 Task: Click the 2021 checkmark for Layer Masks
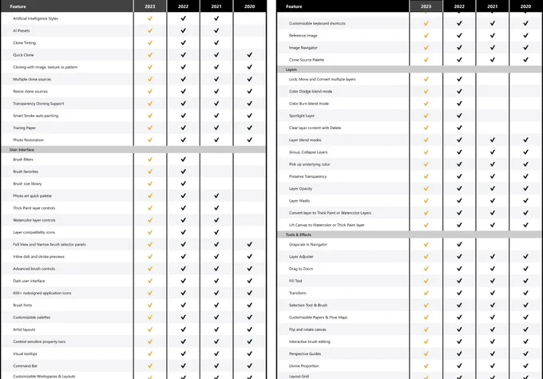[493, 200]
